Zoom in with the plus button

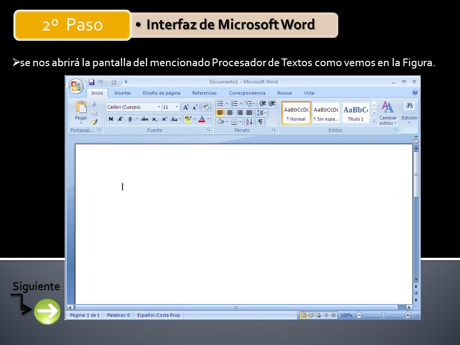[407, 315]
